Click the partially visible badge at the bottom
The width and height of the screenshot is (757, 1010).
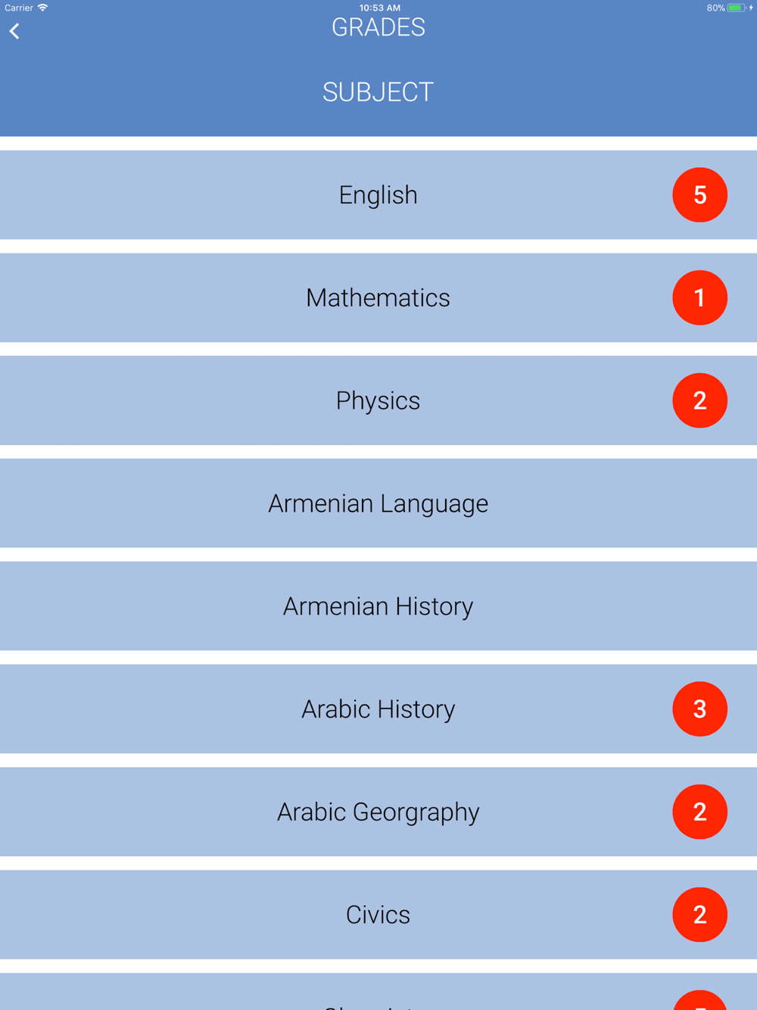tap(699, 1000)
